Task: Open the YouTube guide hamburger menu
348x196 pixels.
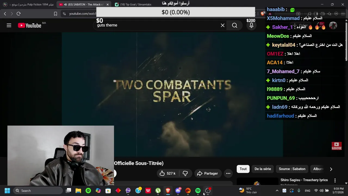Action: pyautogui.click(x=9, y=25)
